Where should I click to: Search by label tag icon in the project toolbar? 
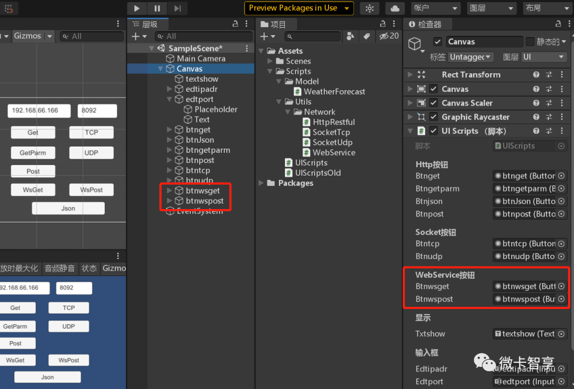[366, 36]
